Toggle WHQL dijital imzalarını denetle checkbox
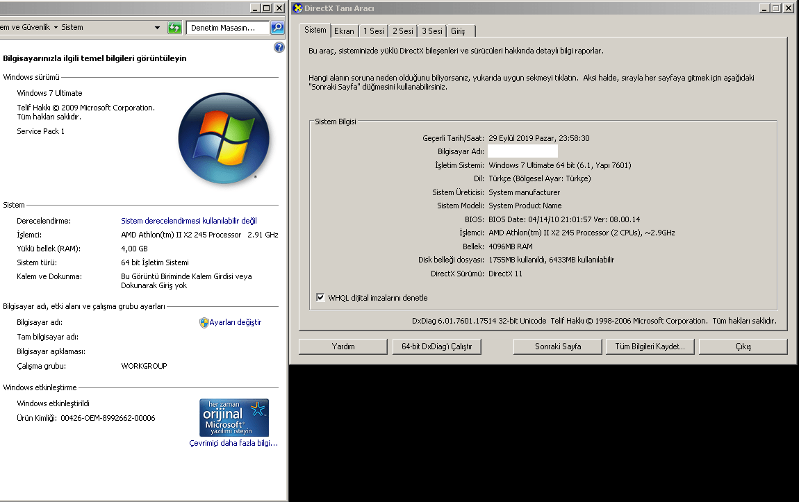Screen dimensions: 799x502 (320, 297)
